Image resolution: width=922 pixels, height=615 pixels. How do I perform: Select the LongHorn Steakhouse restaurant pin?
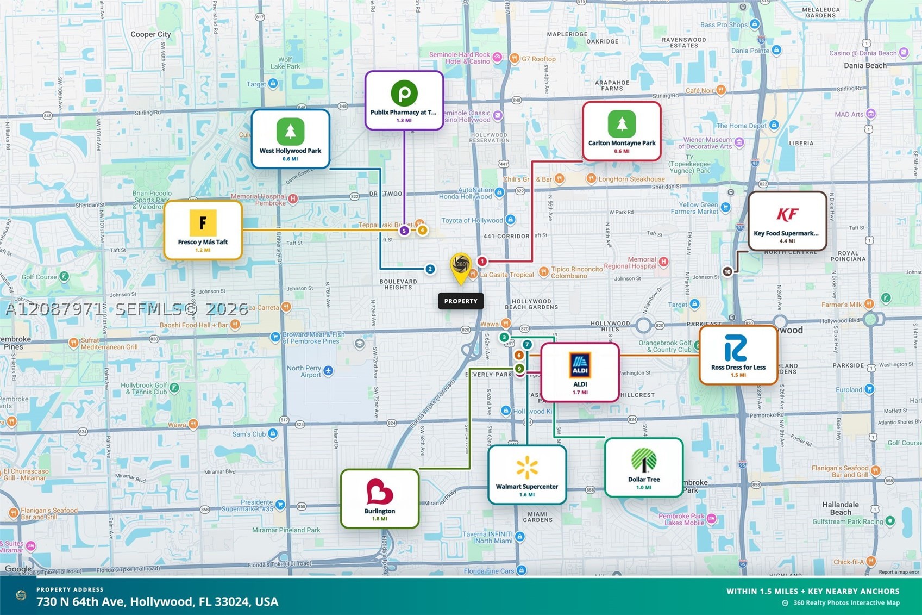coord(591,178)
